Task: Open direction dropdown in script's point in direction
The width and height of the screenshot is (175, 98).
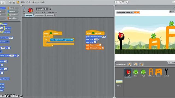Action: click(103, 36)
